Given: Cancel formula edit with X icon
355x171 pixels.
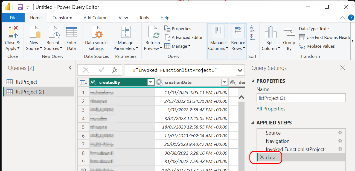Looking at the screenshot, I should 86,70.
